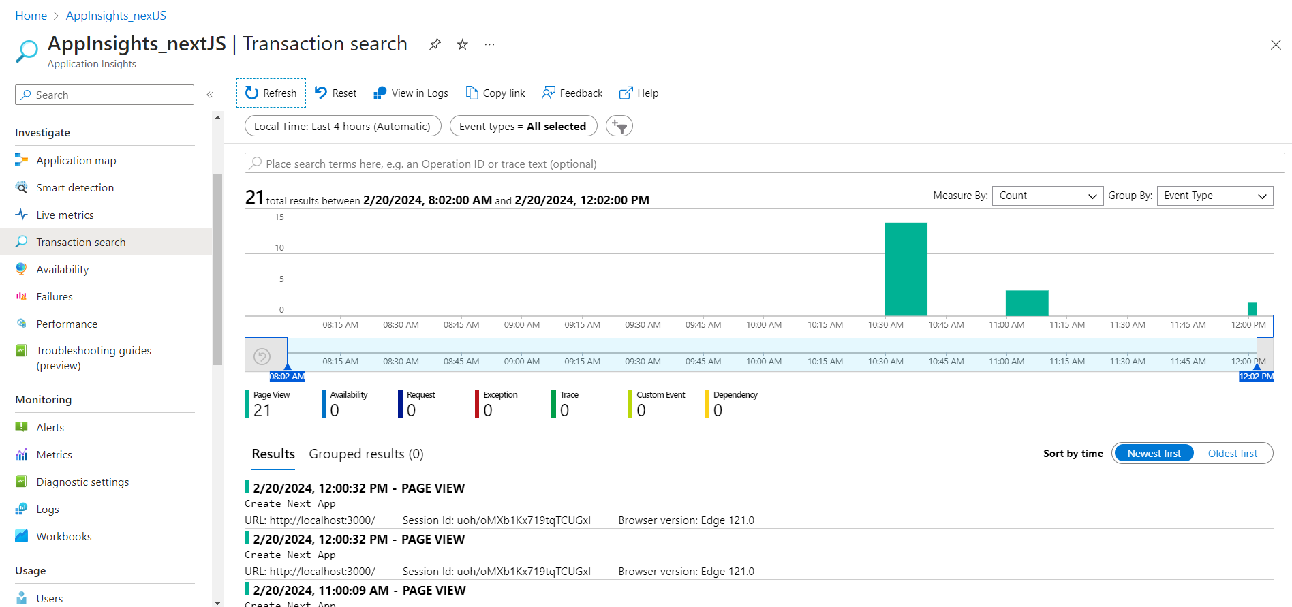Open first 12:00:32 PM PAGE VIEW result
The height and width of the screenshot is (607, 1292).
pos(758,503)
